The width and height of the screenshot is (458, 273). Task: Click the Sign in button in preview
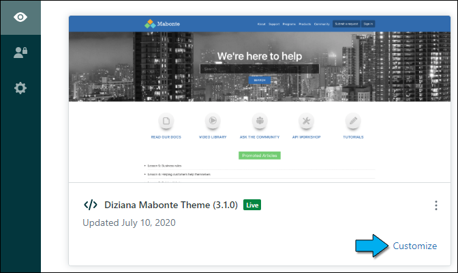(368, 24)
